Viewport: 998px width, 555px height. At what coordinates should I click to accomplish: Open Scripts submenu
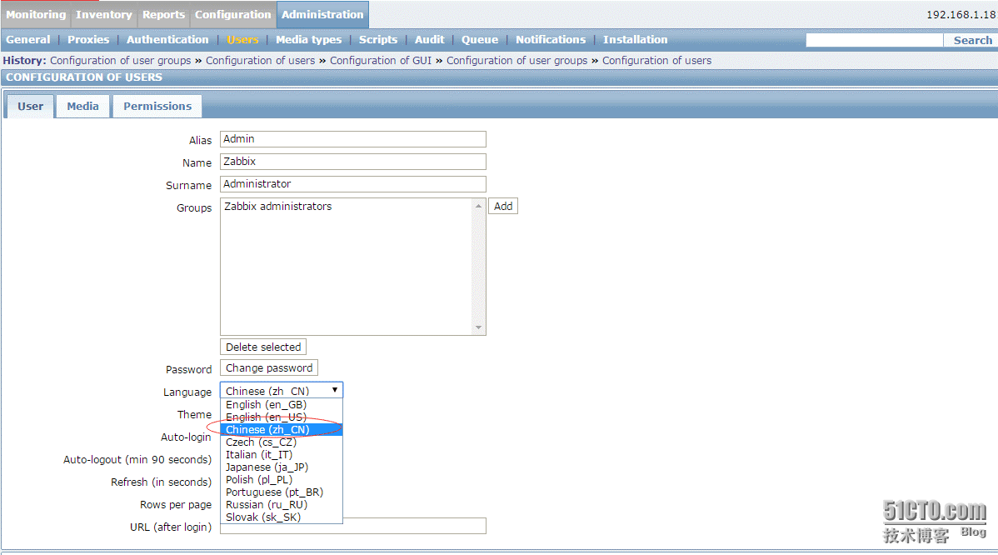378,39
